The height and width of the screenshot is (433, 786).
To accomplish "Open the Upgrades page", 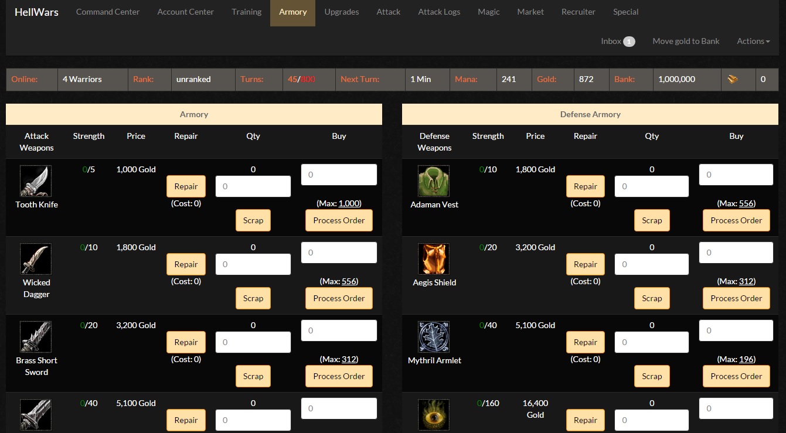I will [x=342, y=12].
